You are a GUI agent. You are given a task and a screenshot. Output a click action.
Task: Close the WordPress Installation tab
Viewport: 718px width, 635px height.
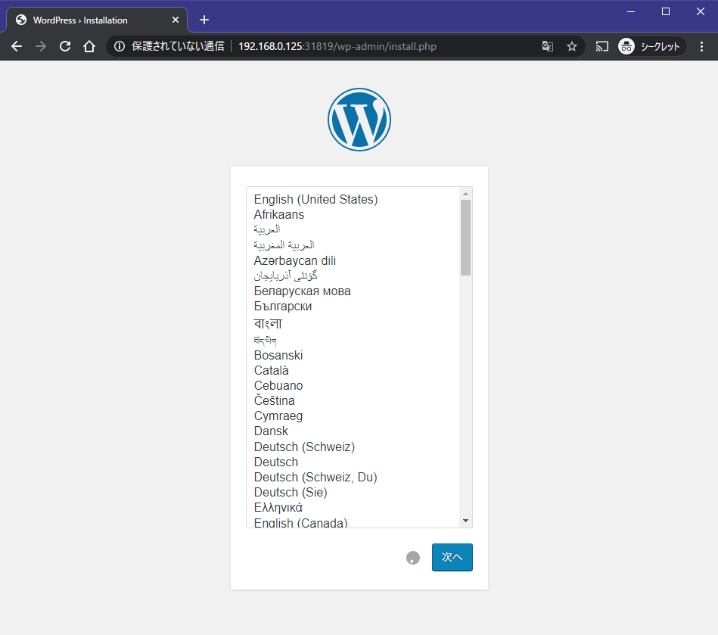176,20
